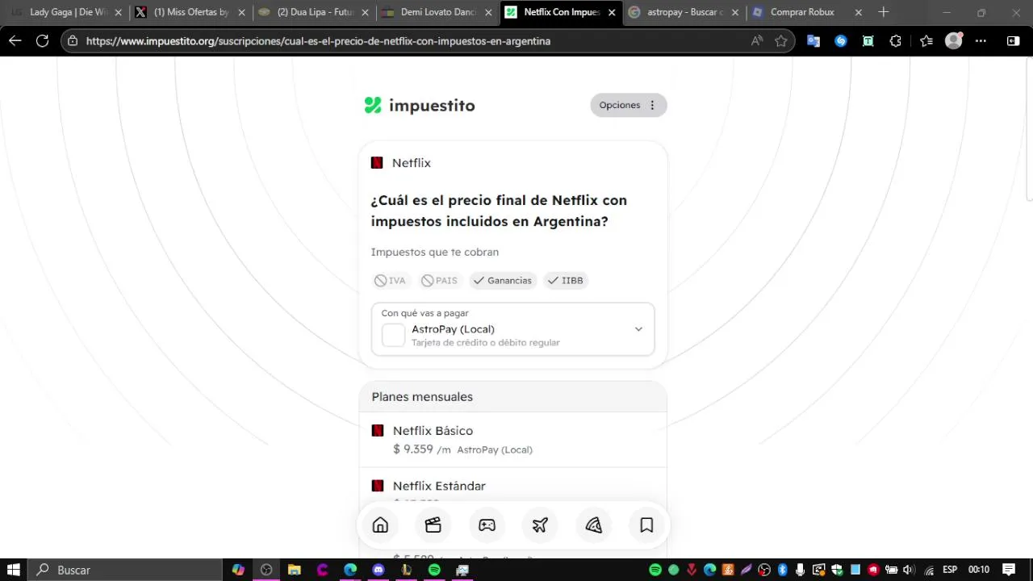1033x581 pixels.
Task: Close the Netflix Con Impuestos tab
Action: pyautogui.click(x=611, y=12)
